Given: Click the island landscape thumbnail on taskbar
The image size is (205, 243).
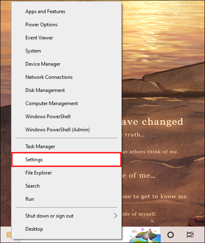Looking at the screenshot, I should tap(145, 235).
